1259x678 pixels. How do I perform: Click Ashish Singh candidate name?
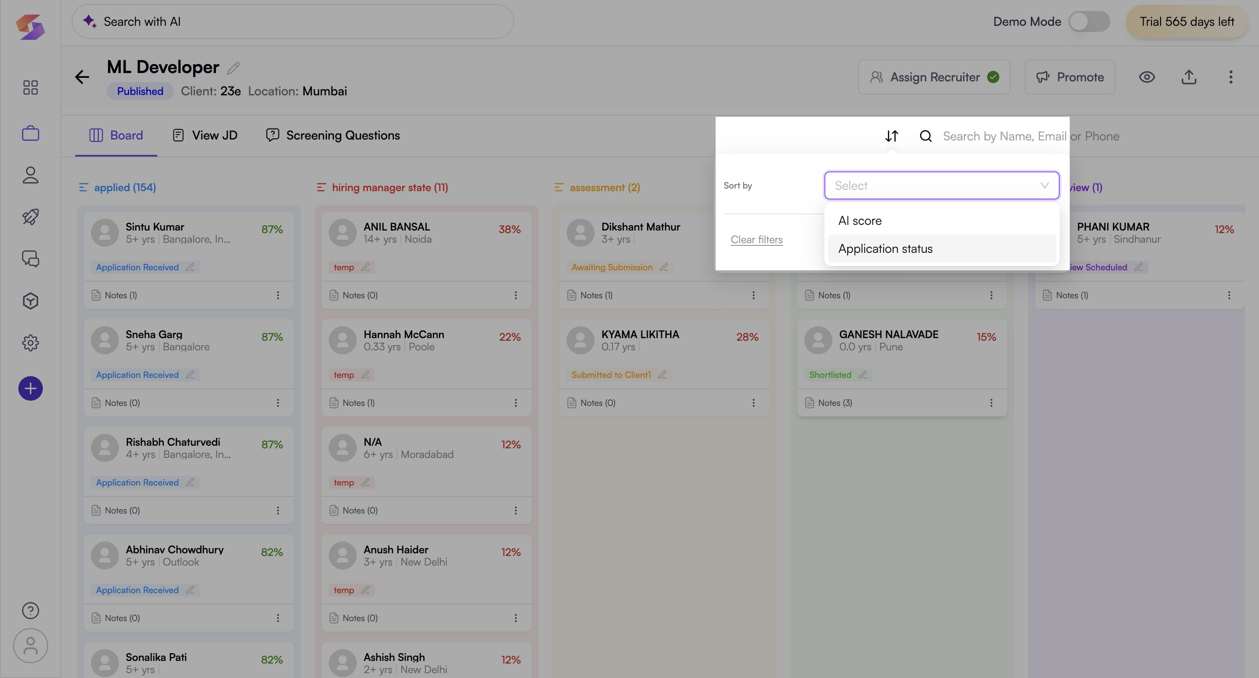pyautogui.click(x=394, y=657)
